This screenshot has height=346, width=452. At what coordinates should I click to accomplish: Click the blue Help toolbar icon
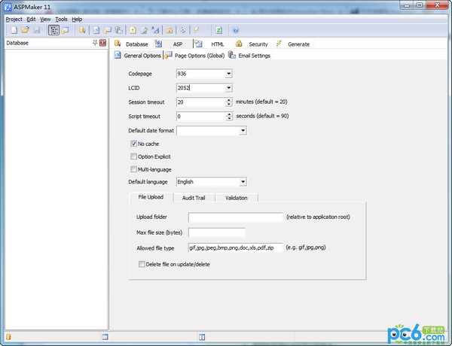[x=236, y=30]
